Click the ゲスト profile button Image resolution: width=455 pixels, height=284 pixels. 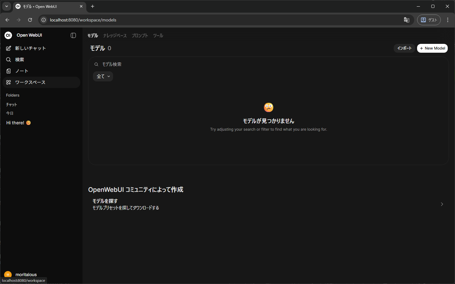click(x=429, y=20)
